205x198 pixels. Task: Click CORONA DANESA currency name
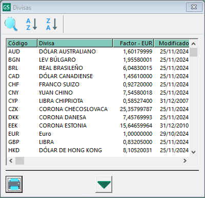pos(63,117)
